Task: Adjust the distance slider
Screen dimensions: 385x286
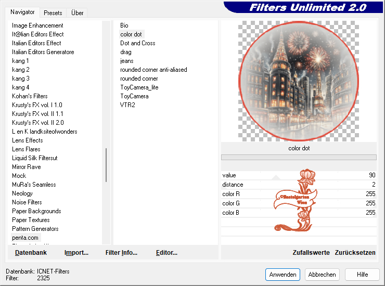Action: (299, 185)
